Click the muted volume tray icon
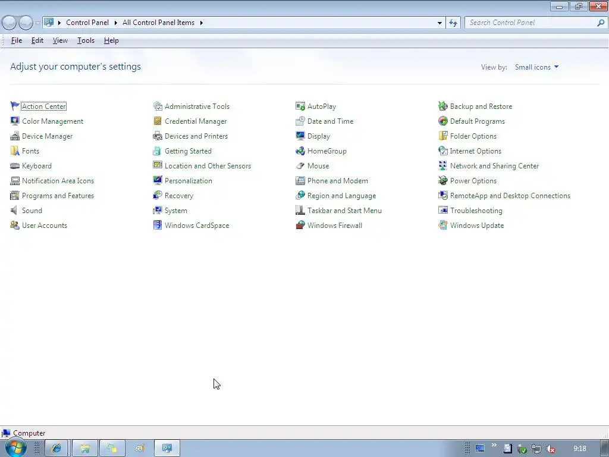 coord(550,449)
